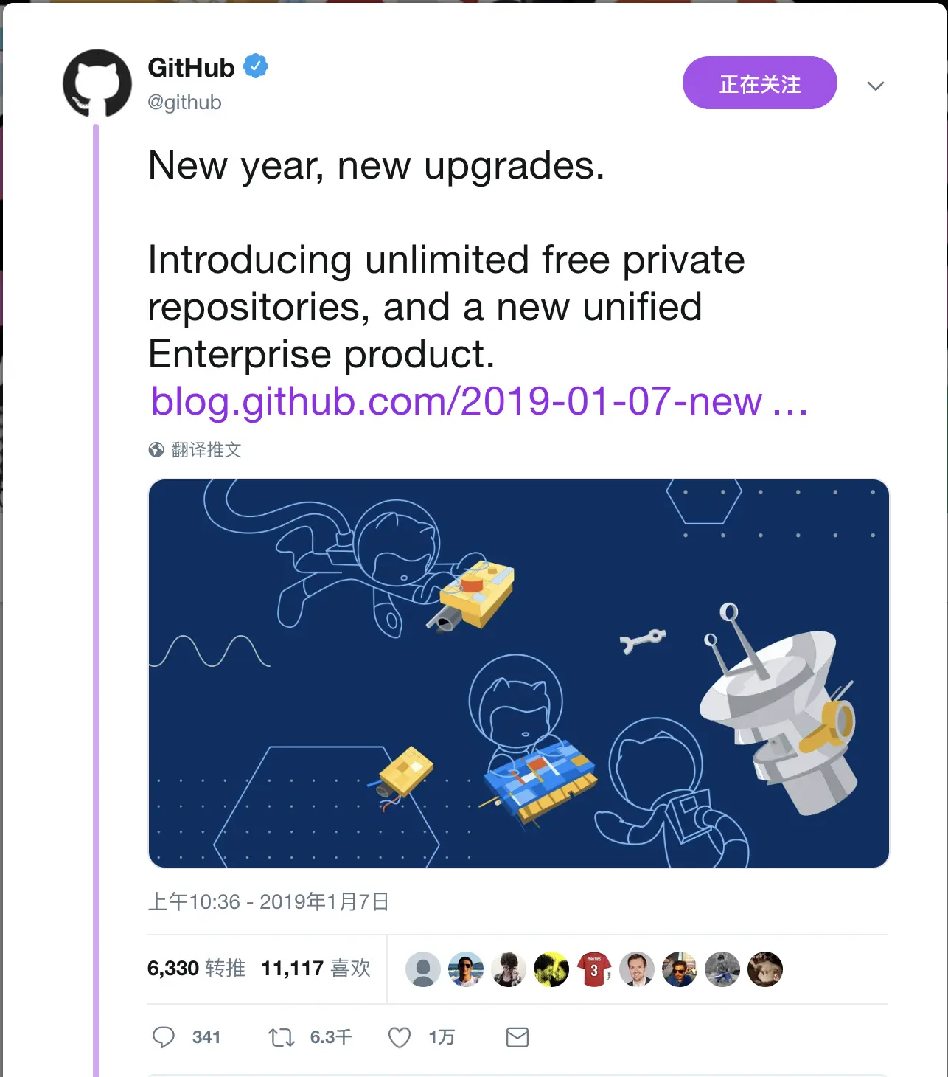Open the blog.github.com/2019-01-07 link
This screenshot has width=948, height=1077.
[479, 401]
